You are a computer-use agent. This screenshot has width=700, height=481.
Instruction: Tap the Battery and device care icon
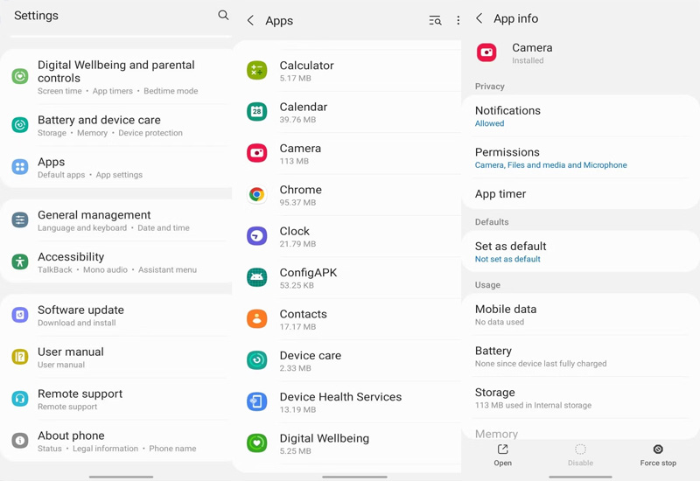pos(20,125)
